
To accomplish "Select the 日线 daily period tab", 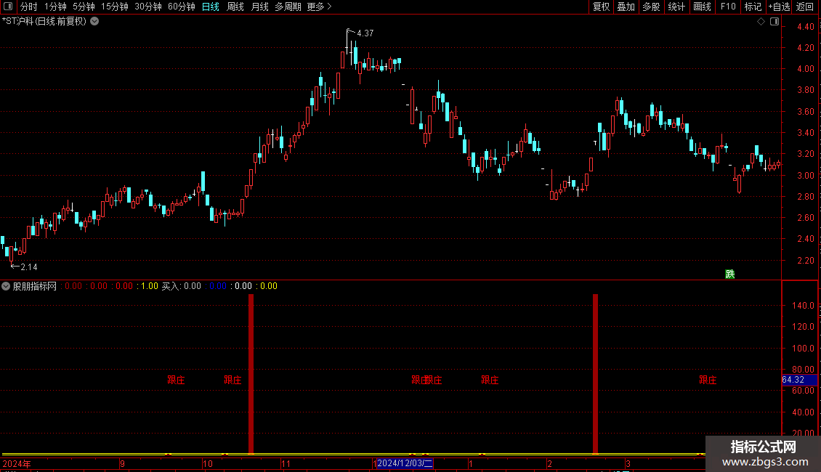I will 211,7.
